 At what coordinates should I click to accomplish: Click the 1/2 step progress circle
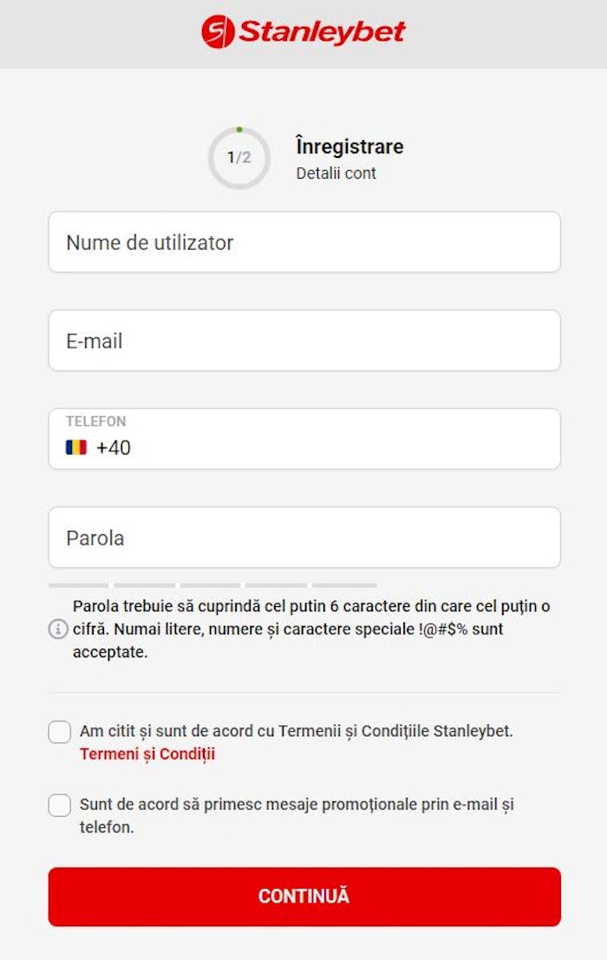238,157
